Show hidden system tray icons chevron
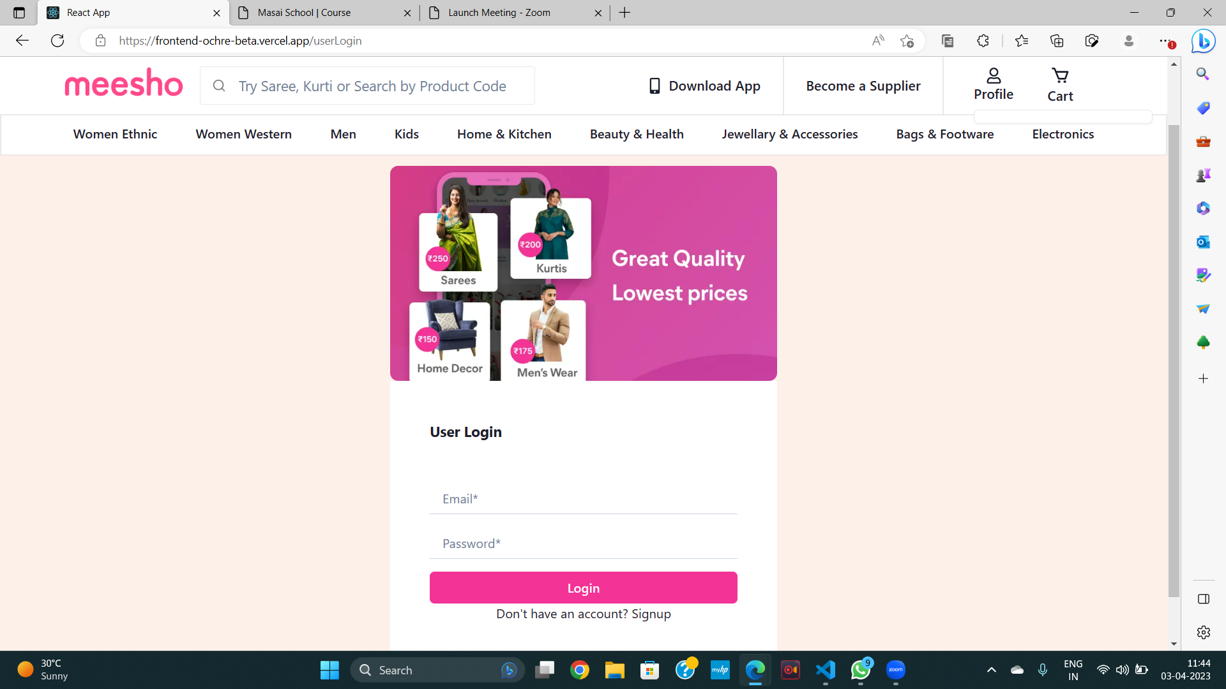Screen dimensions: 1226x689 (x=991, y=670)
